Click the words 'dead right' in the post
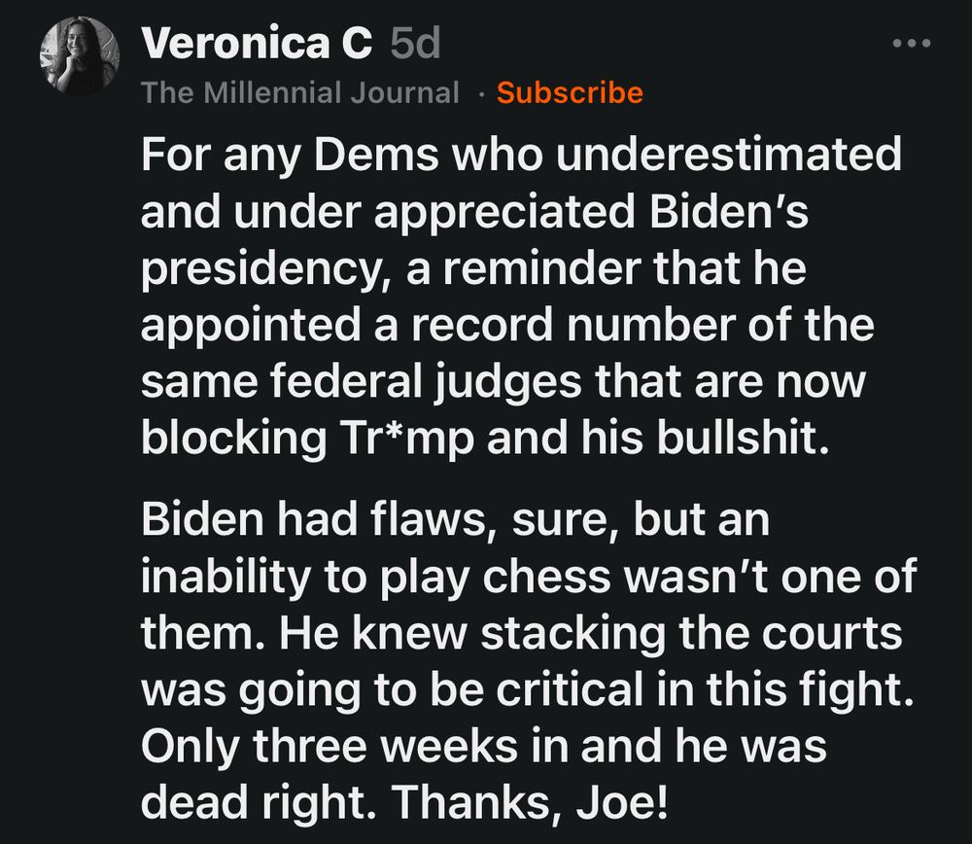972x844 pixels. click(x=249, y=802)
